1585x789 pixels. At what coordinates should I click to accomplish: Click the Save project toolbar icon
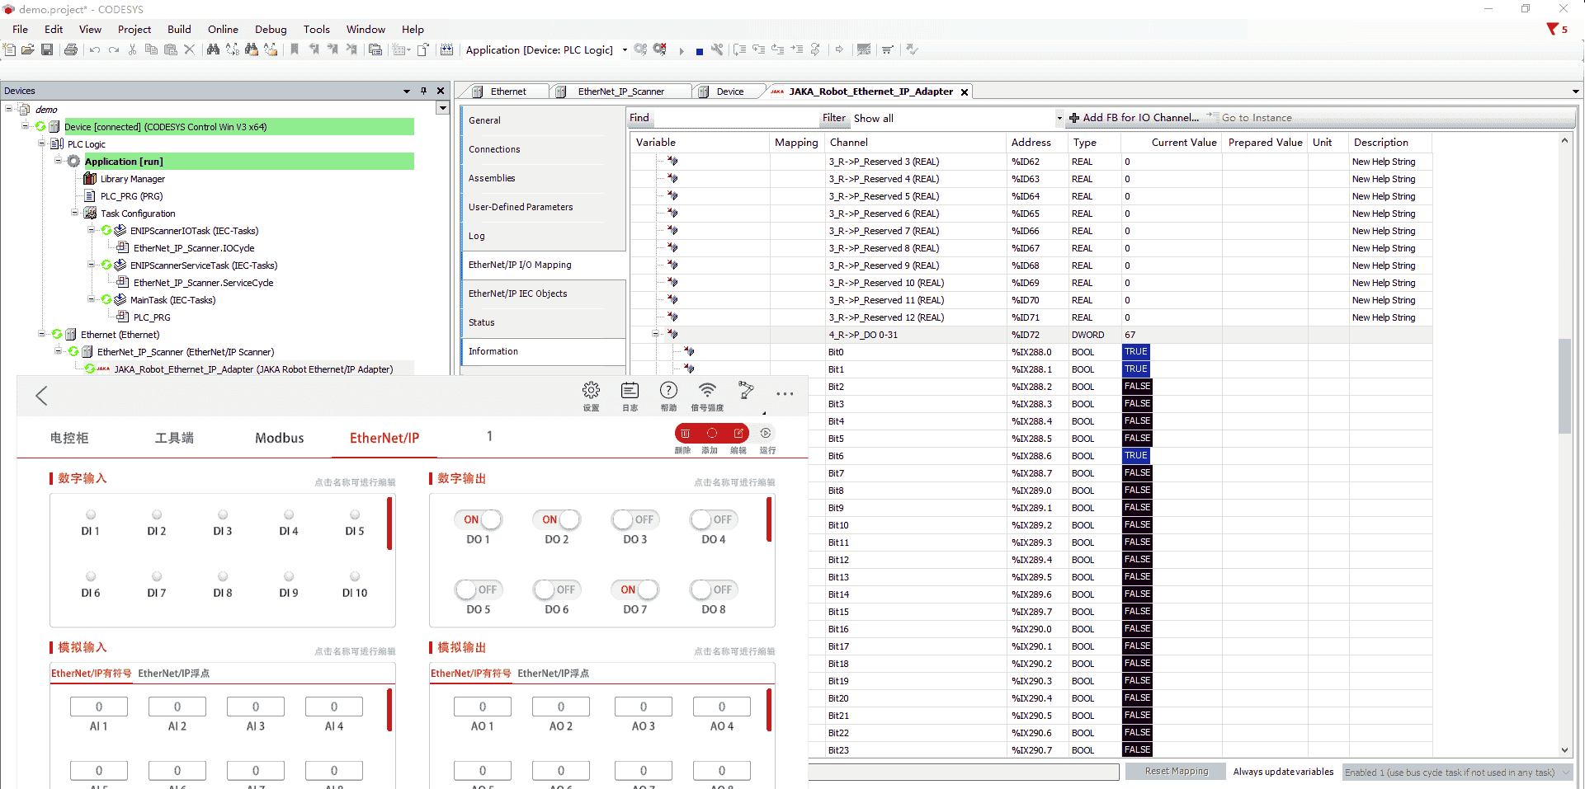coord(47,50)
